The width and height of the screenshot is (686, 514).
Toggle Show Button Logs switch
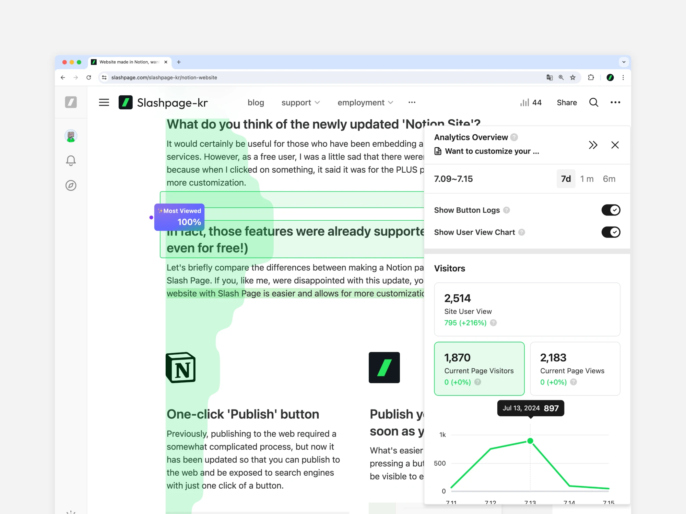point(611,210)
